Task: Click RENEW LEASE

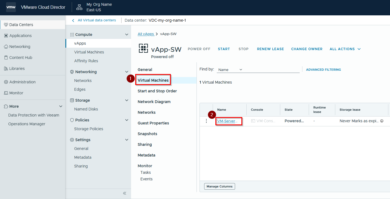Action: [x=270, y=49]
